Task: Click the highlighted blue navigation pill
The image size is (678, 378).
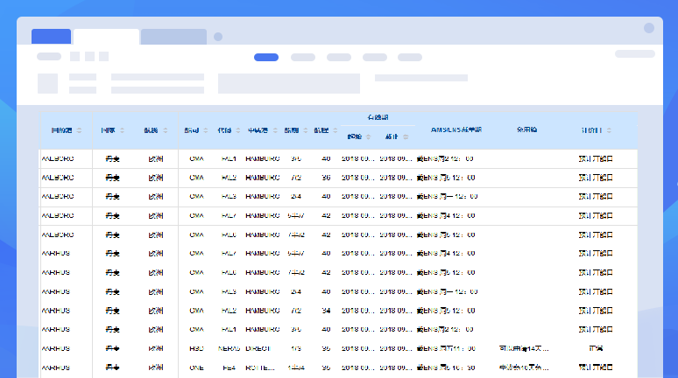Action: [266, 57]
